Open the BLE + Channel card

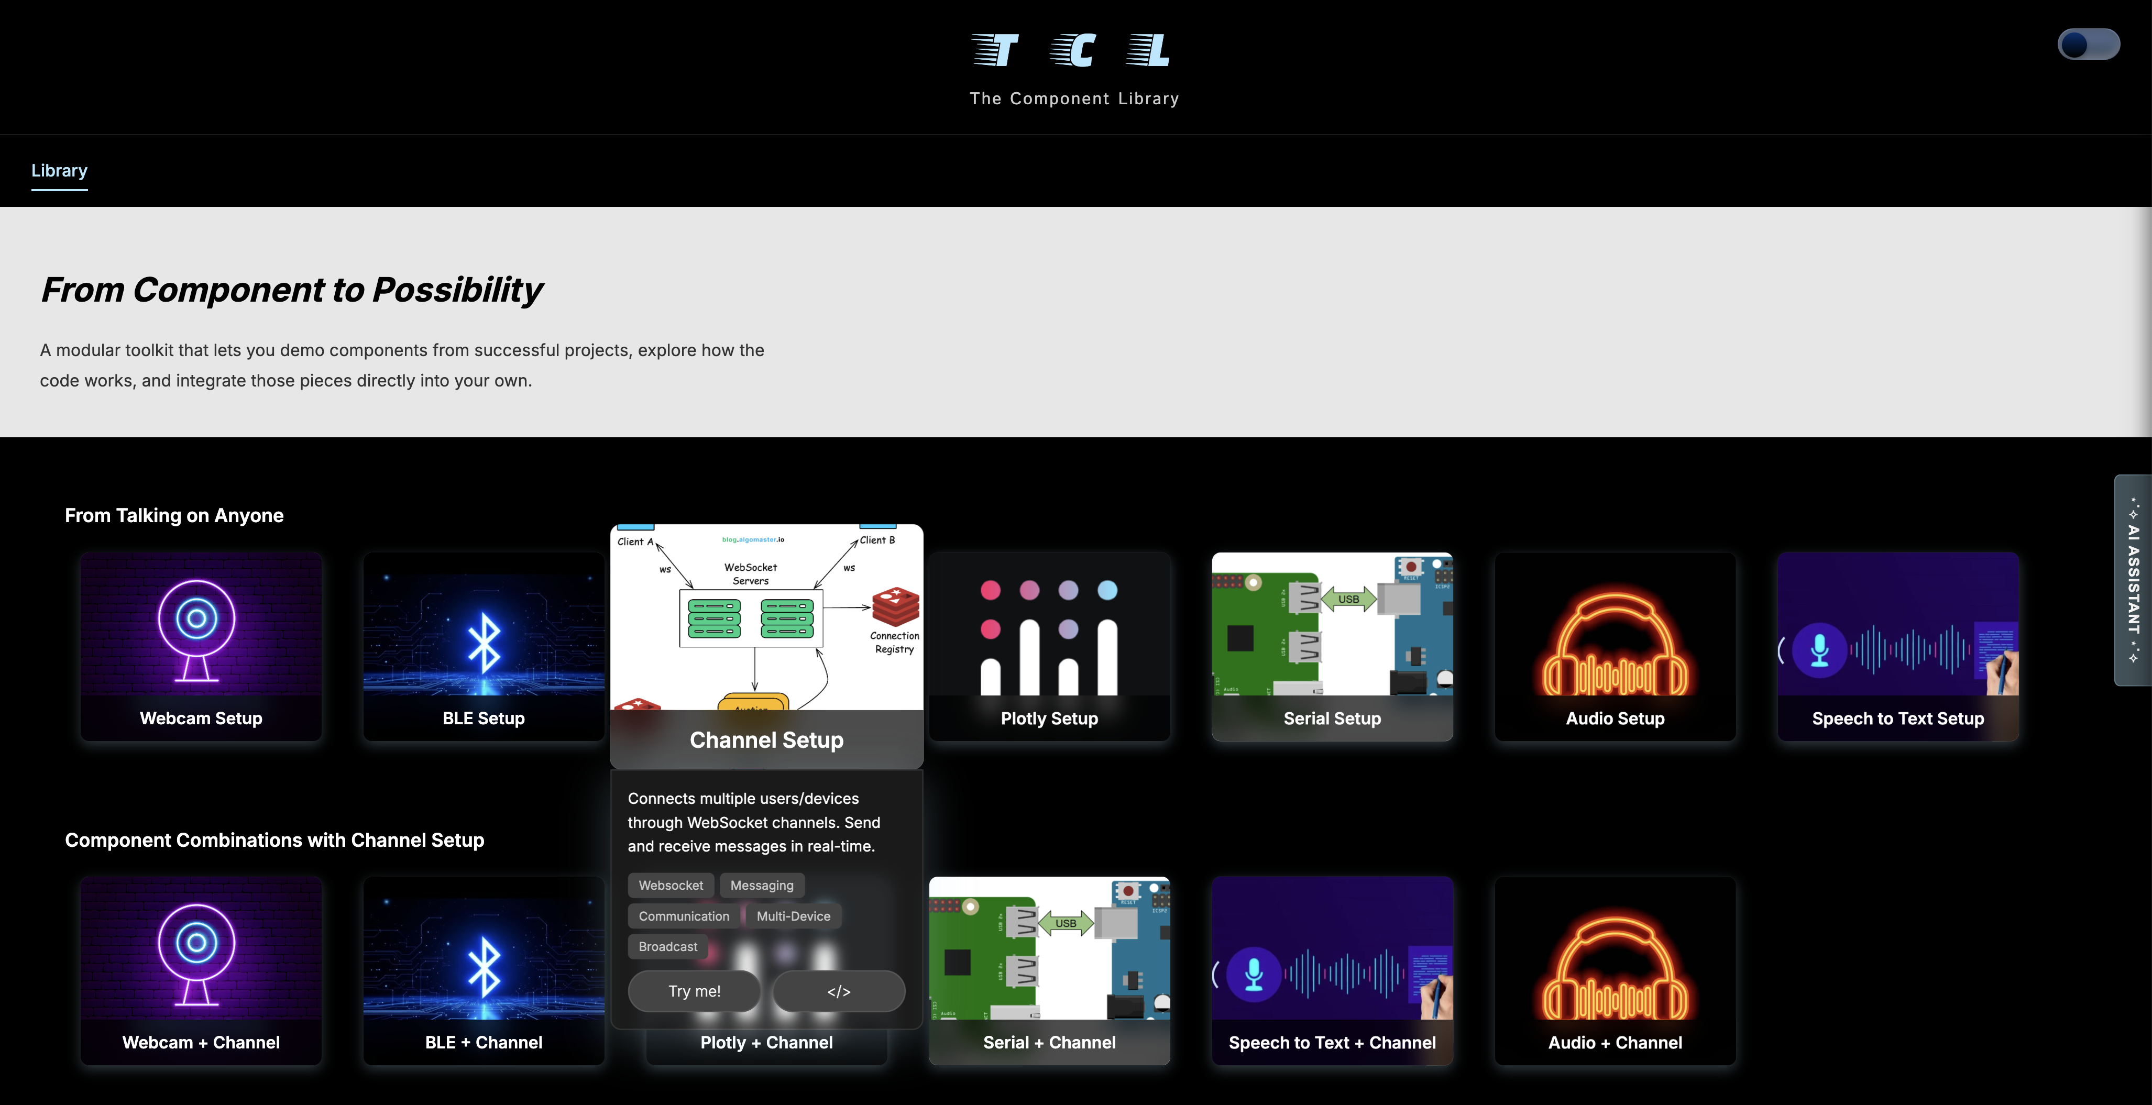point(484,970)
